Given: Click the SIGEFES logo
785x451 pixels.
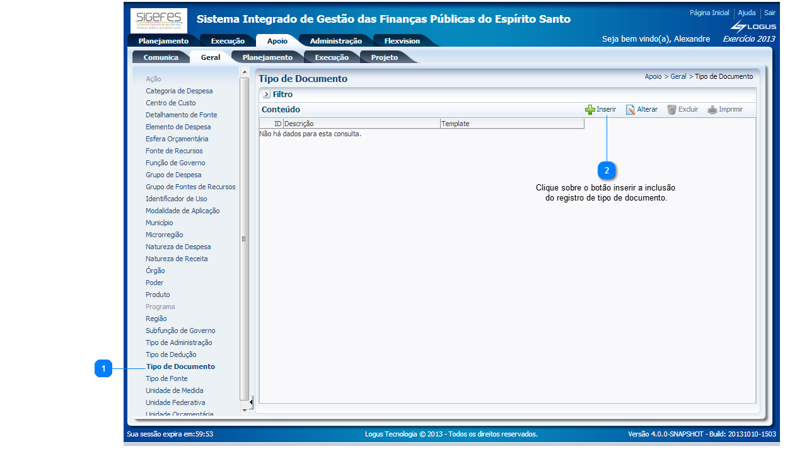Looking at the screenshot, I should 159,20.
